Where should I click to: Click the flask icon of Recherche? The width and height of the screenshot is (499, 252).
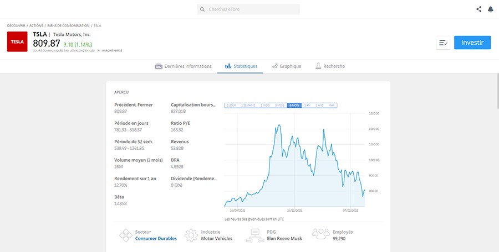318,66
